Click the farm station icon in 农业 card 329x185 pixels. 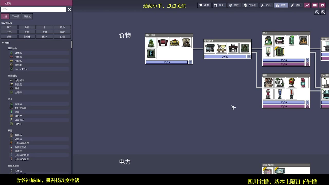(268, 41)
